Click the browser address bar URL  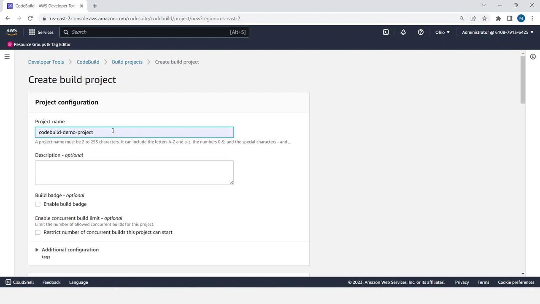point(145,19)
